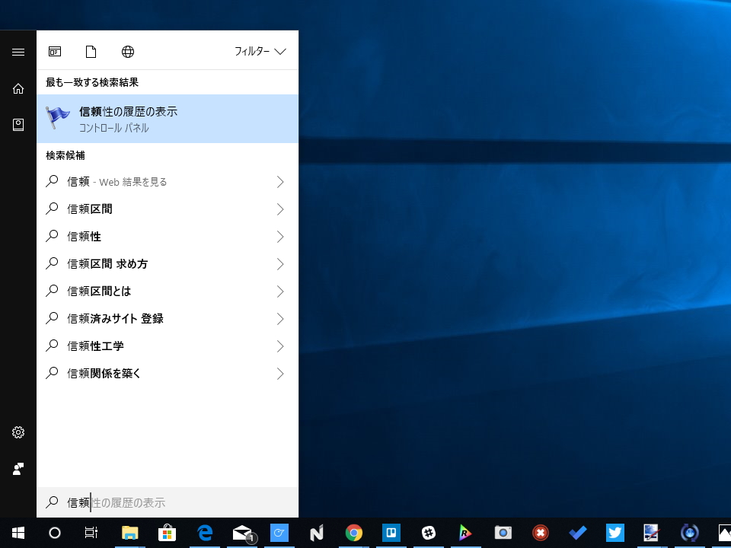Screen dimensions: 731x548
Task: Open Cortana home in the sidebar
Action: pyautogui.click(x=18, y=88)
